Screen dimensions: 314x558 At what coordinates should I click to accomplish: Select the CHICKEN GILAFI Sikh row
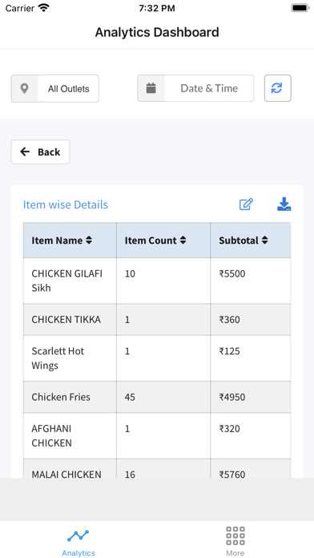(x=157, y=281)
